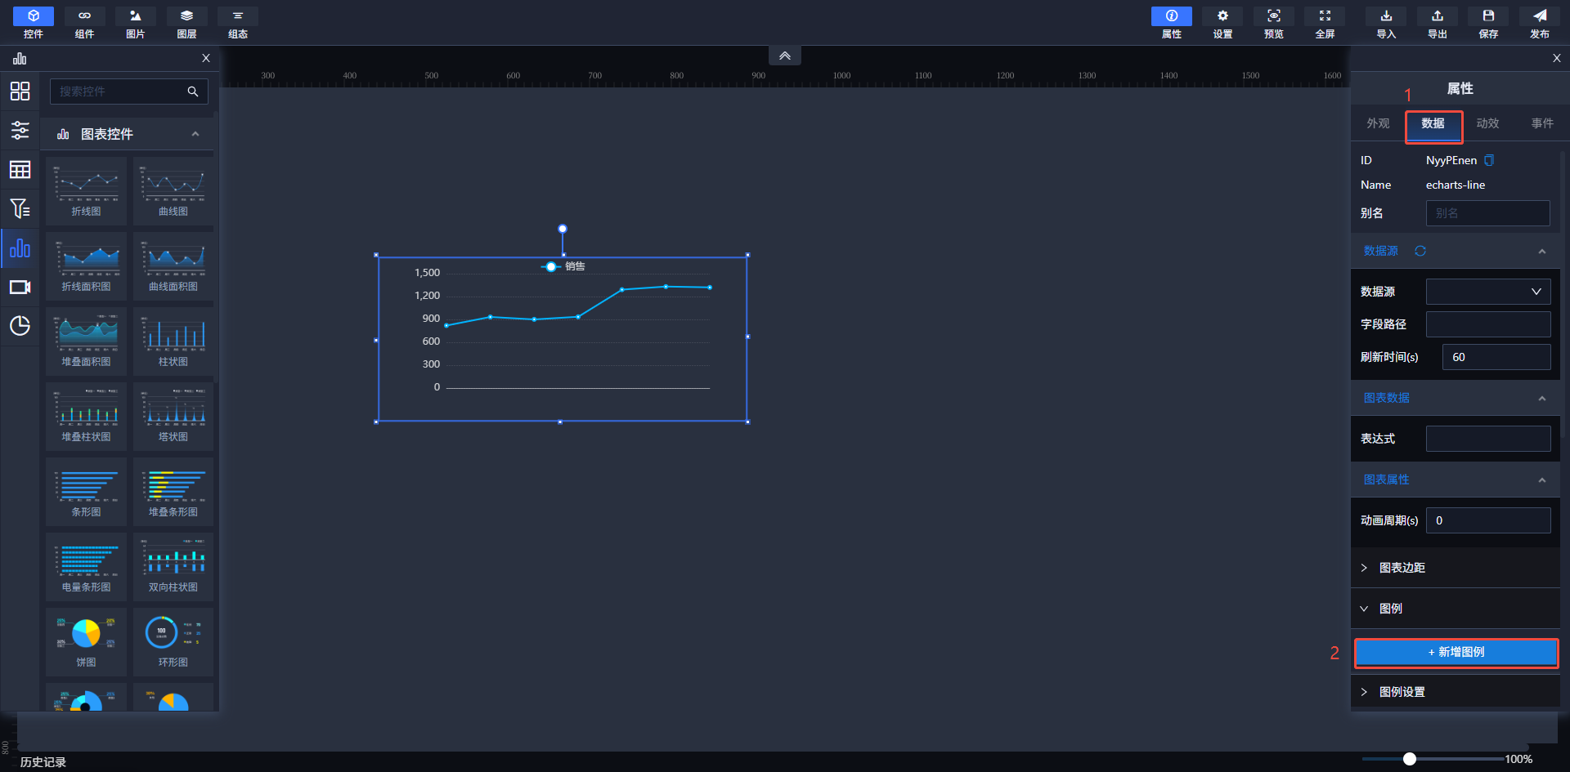Click the zoom slider handle
1570x772 pixels.
pyautogui.click(x=1409, y=759)
